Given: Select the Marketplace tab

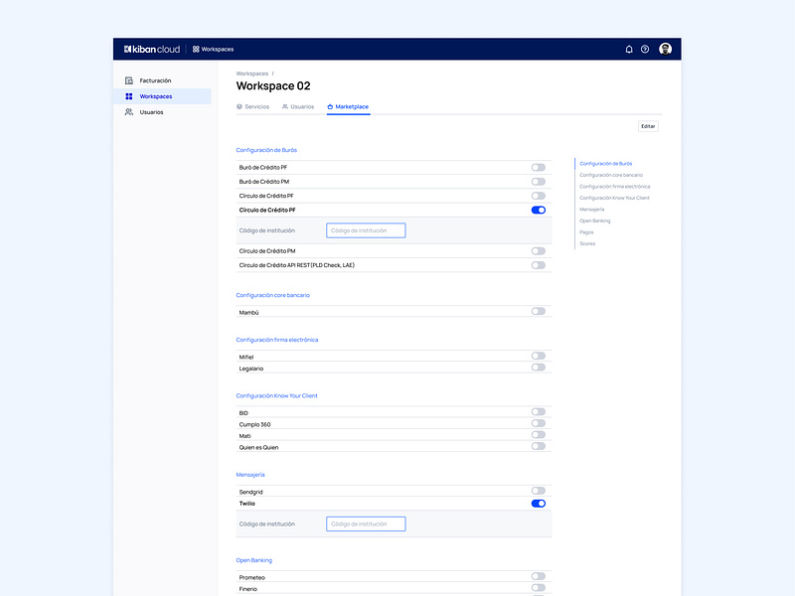Looking at the screenshot, I should coord(349,107).
